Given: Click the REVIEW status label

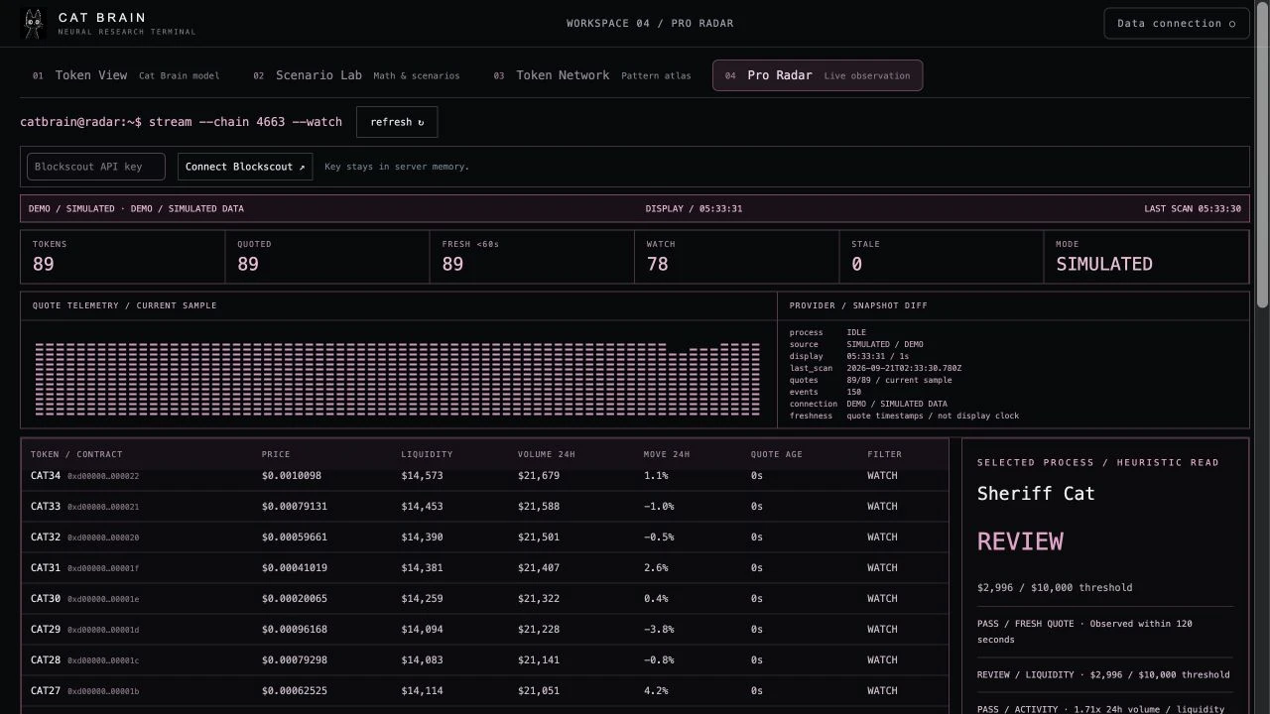Looking at the screenshot, I should tap(1020, 541).
